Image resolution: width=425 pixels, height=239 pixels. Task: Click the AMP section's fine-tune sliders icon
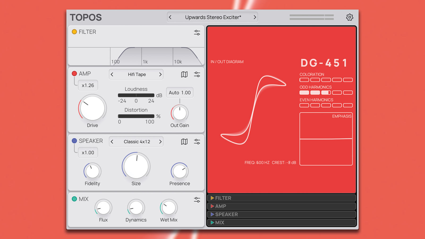click(197, 74)
